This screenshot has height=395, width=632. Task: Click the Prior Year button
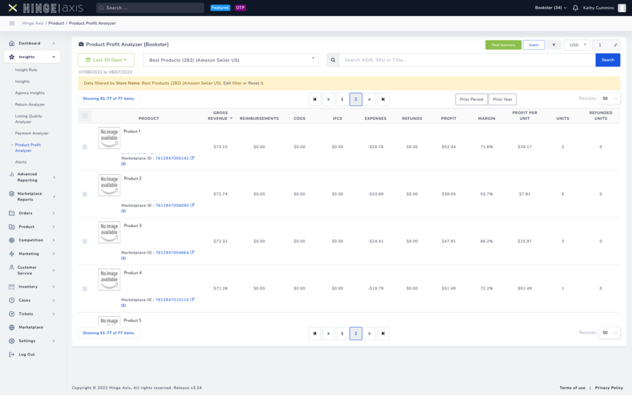coord(502,99)
